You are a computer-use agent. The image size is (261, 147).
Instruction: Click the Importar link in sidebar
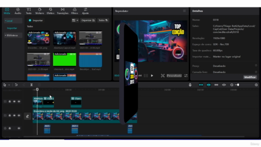12,28
